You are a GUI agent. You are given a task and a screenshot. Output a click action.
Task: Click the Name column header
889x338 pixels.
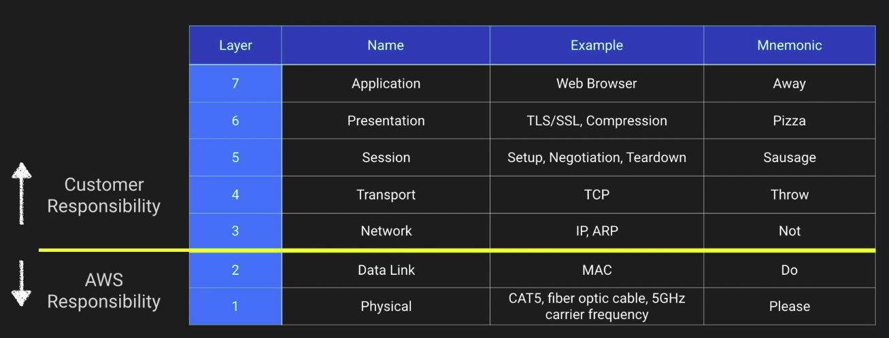pos(386,45)
